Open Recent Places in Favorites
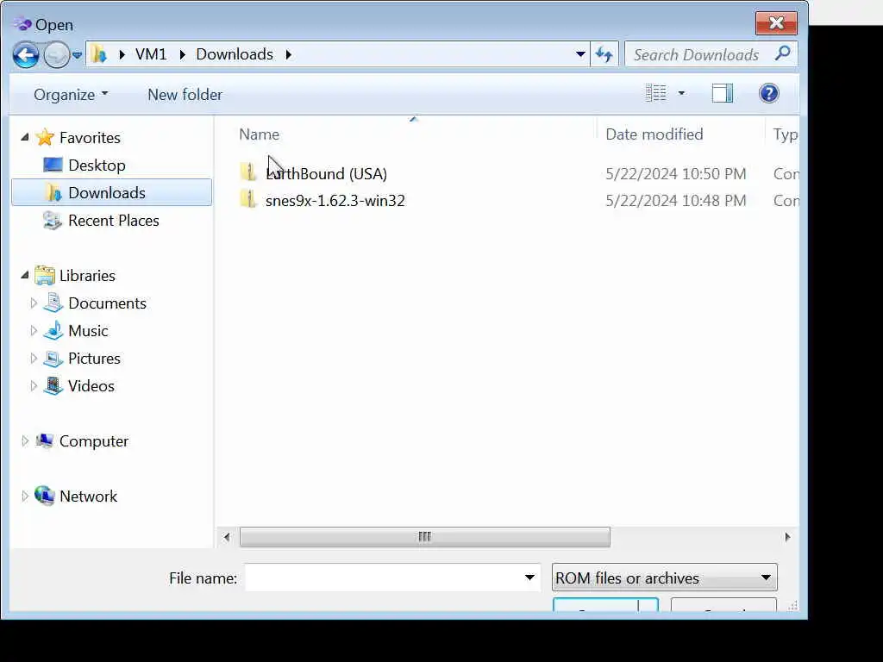 point(102,220)
